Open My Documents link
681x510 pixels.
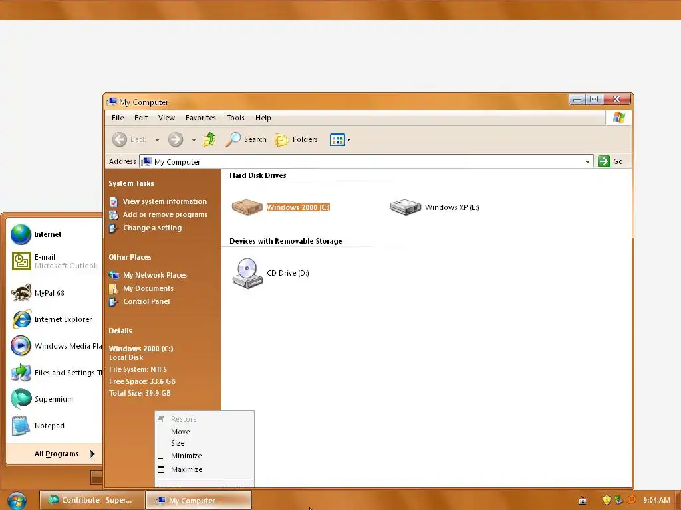148,288
